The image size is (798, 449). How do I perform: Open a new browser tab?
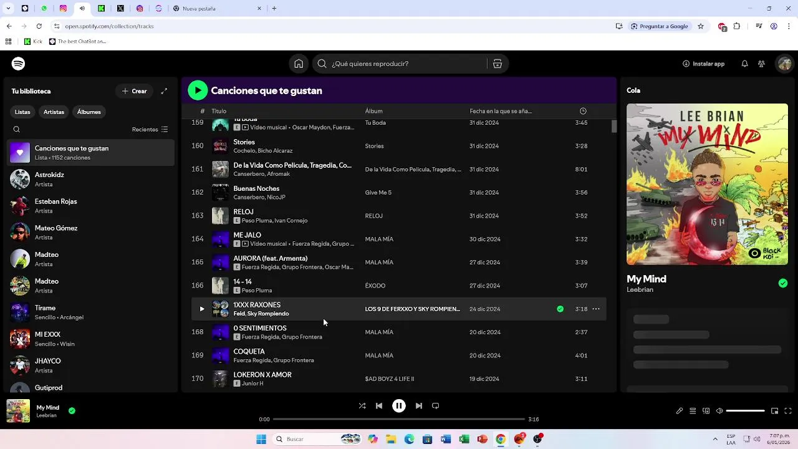click(274, 9)
